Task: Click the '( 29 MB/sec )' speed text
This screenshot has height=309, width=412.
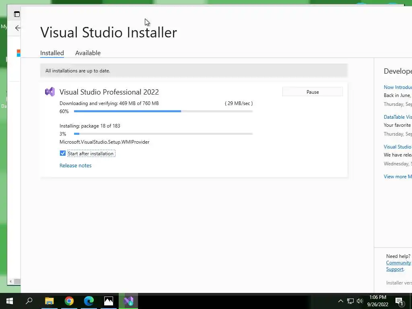Action: click(x=239, y=103)
